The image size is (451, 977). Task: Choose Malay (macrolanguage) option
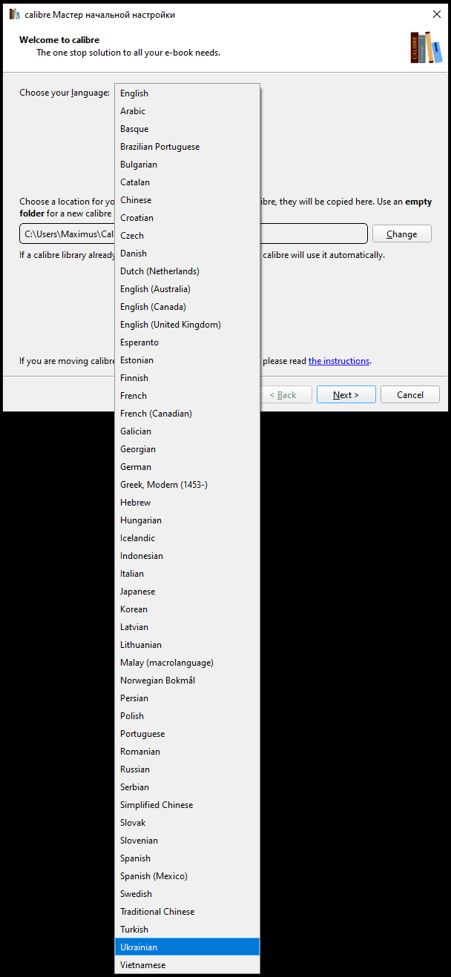tap(187, 663)
